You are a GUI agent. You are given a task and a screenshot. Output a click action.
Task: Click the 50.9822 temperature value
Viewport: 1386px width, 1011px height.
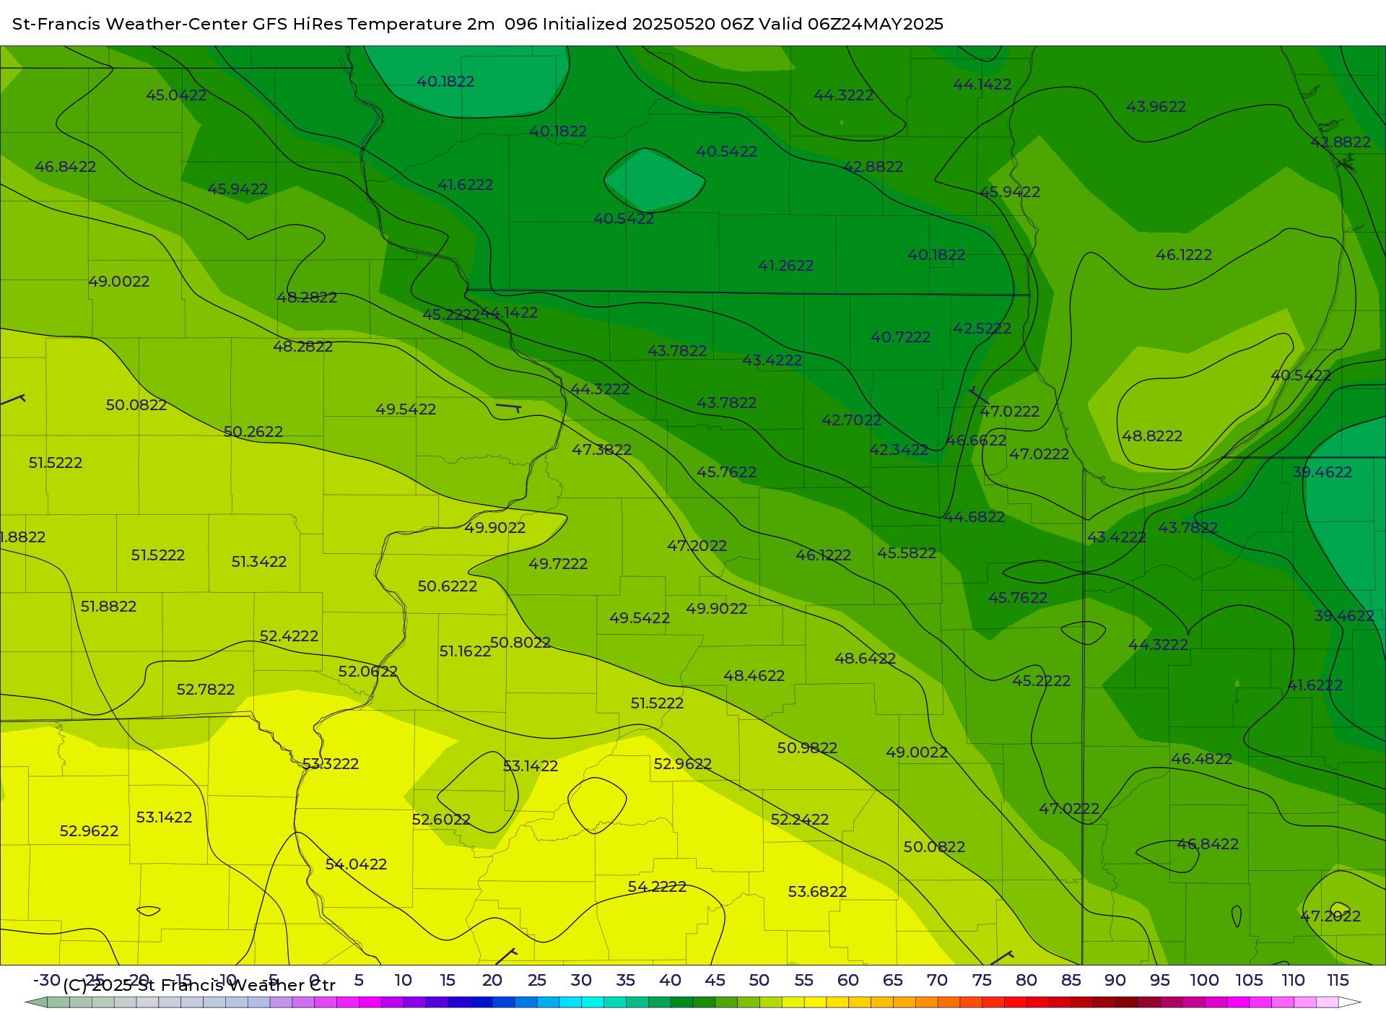(x=807, y=748)
